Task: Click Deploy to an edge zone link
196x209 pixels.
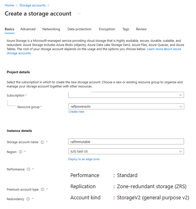Action: click(x=84, y=159)
